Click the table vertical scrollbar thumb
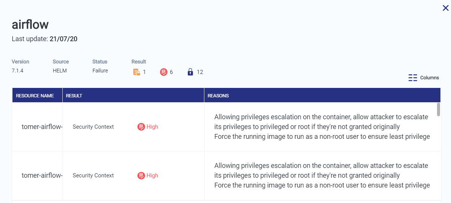Viewport: 451px width, 203px height. [438, 109]
